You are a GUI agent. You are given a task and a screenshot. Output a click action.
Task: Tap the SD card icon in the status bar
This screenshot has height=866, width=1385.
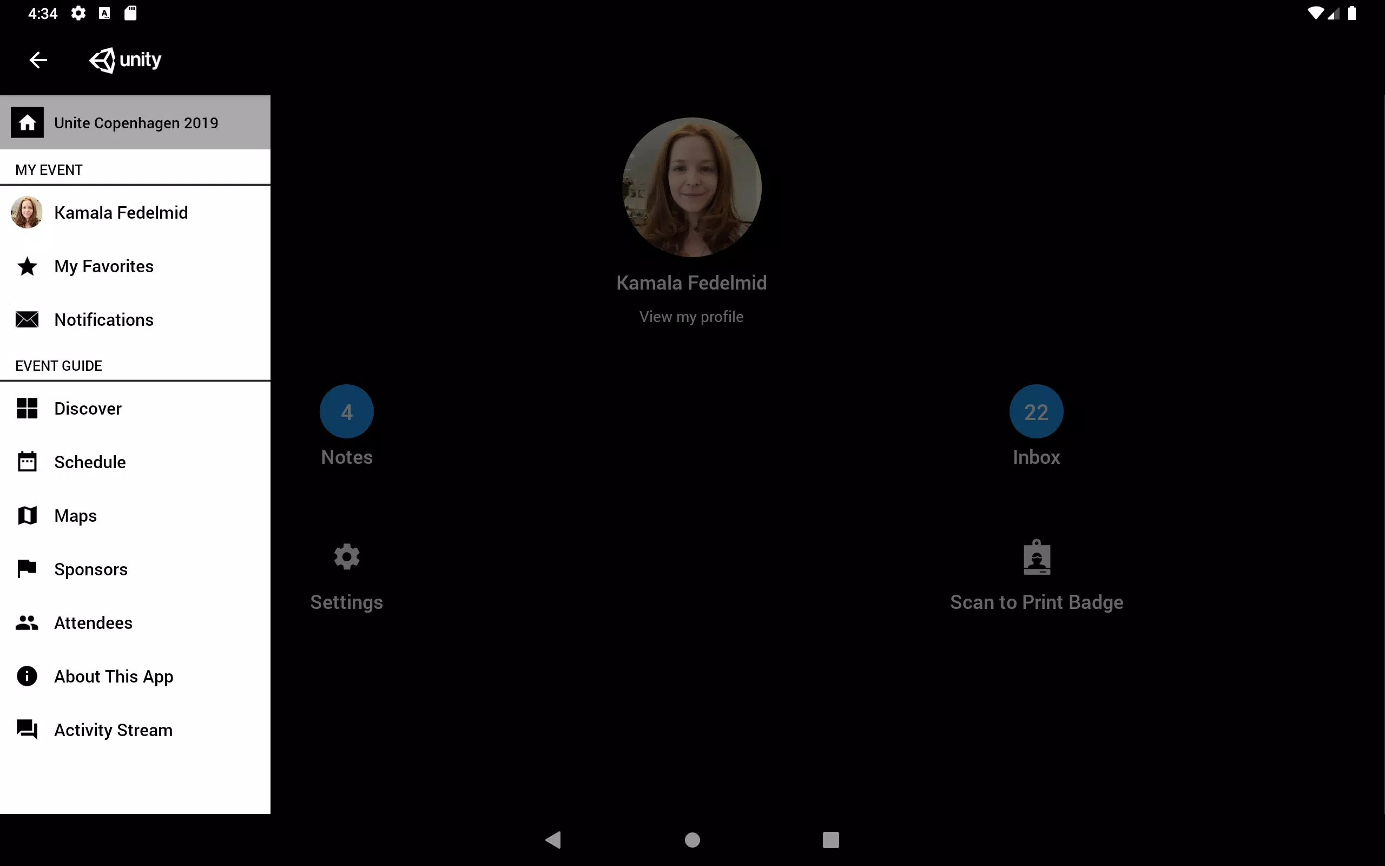point(130,13)
